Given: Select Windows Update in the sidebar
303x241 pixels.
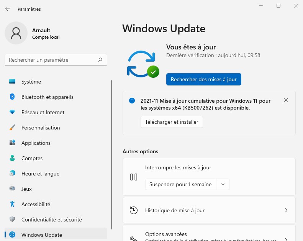Looking at the screenshot, I should (41, 235).
